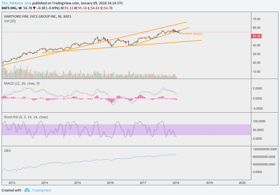The image size is (280, 195).
Task: Click the 50.0000 Stoch RSI scale value
Action: coord(259,130)
